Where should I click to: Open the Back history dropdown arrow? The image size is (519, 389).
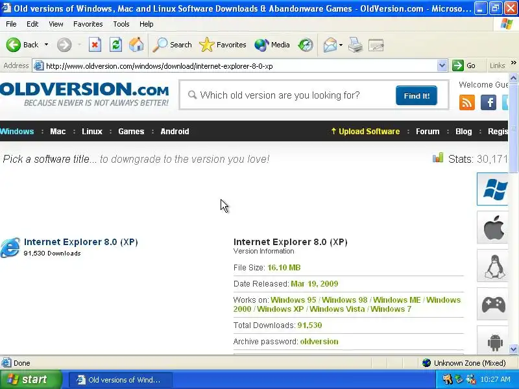[46, 45]
